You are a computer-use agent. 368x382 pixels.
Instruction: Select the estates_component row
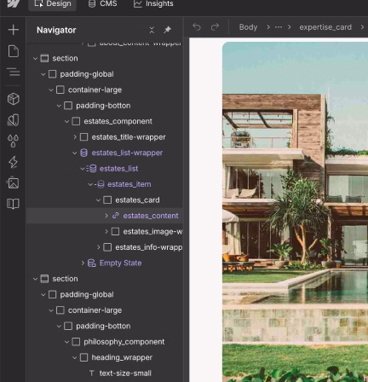[105, 121]
